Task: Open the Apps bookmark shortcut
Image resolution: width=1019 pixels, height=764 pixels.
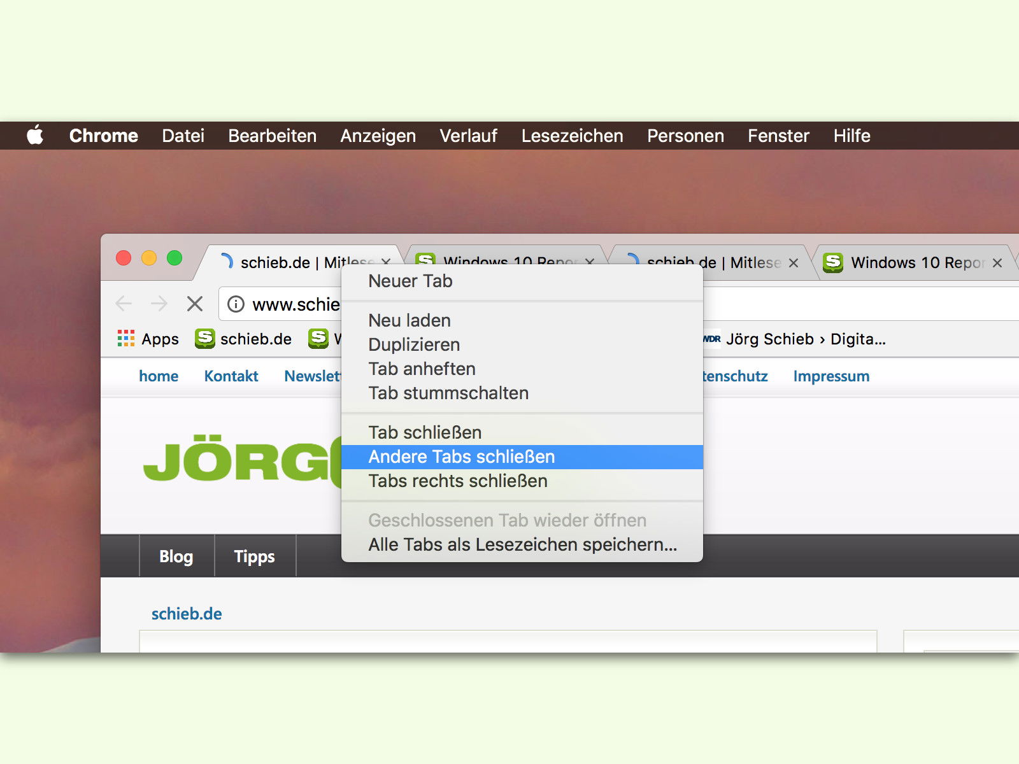Action: click(x=148, y=339)
